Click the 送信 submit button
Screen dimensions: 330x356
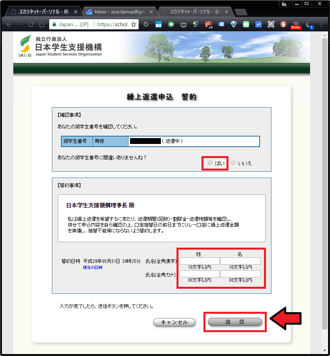235,322
